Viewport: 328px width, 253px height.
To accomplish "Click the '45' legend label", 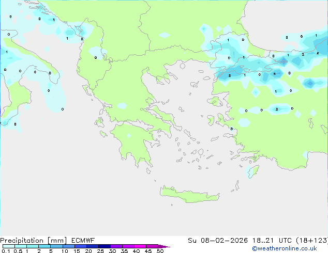I will pos(148,251).
